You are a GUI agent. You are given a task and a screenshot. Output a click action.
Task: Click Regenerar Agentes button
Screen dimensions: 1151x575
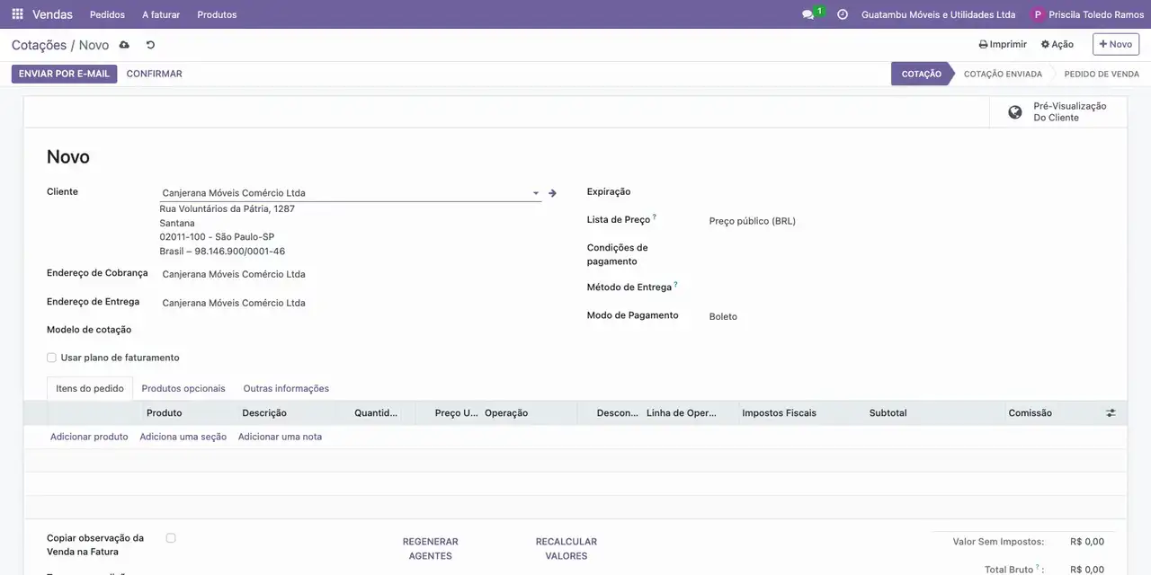pos(431,549)
